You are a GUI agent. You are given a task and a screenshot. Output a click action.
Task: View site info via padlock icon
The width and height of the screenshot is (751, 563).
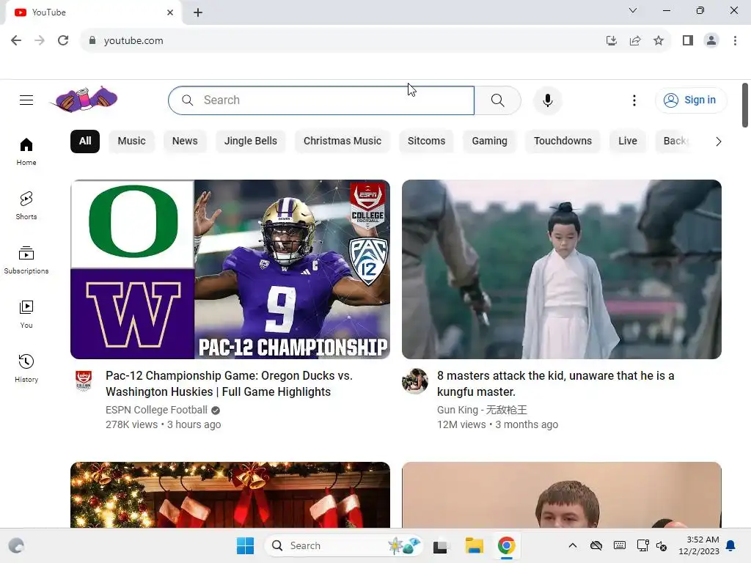click(92, 40)
